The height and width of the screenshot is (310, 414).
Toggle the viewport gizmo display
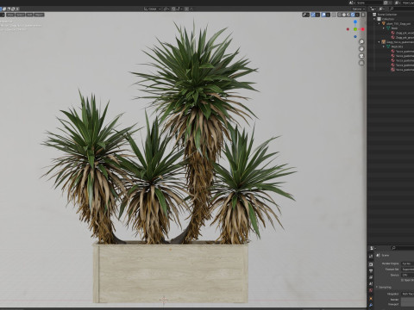click(x=313, y=15)
